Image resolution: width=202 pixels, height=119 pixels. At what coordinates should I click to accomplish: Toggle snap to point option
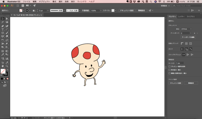pyautogui.click(x=184, y=55)
